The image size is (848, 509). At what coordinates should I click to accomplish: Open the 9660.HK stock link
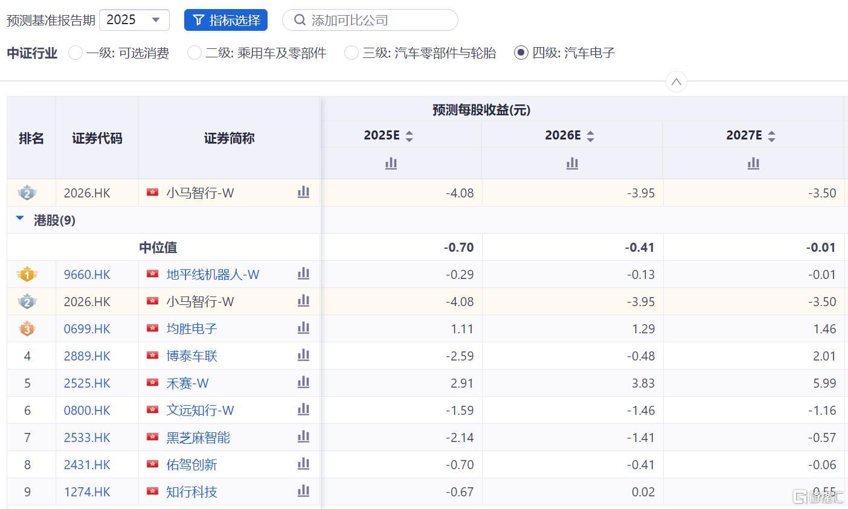[x=86, y=274]
